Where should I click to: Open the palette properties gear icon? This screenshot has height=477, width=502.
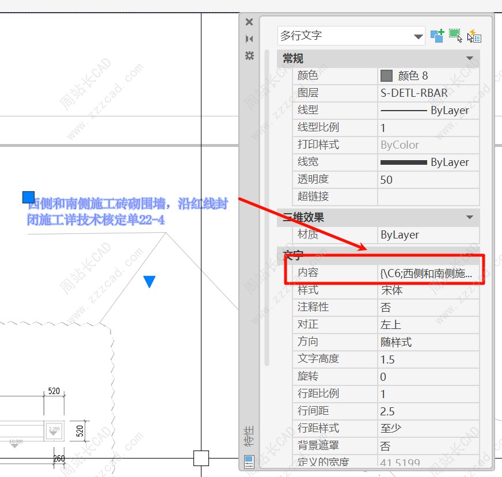(249, 55)
